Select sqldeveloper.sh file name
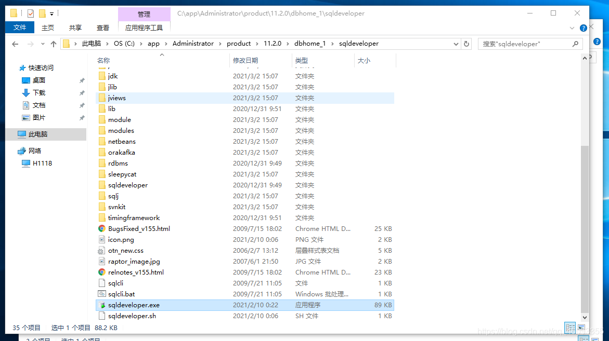 (132, 316)
